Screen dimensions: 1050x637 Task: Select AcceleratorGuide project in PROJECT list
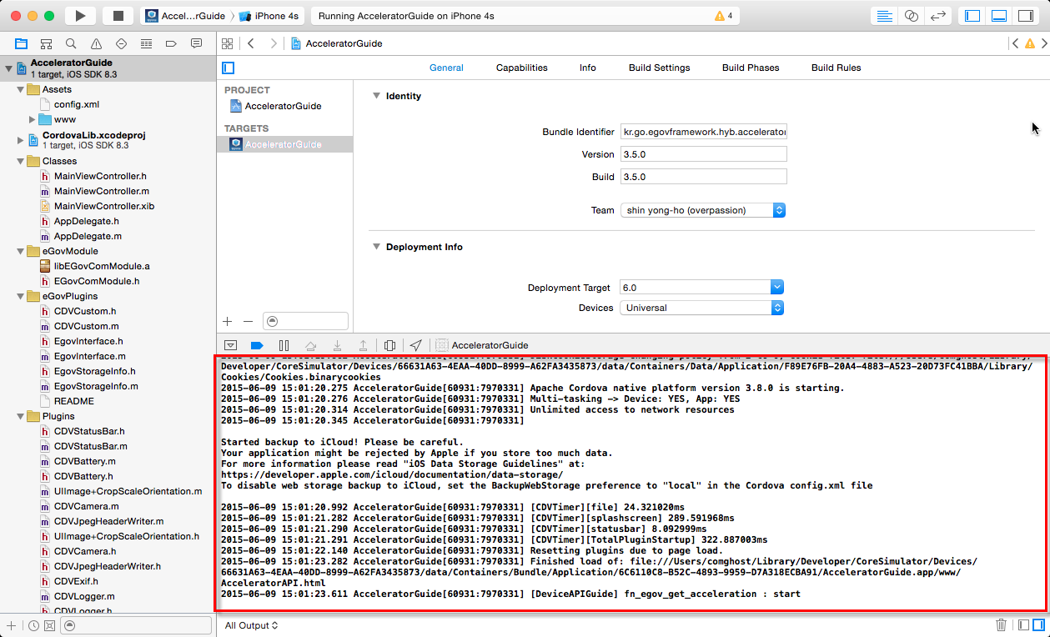tap(283, 106)
